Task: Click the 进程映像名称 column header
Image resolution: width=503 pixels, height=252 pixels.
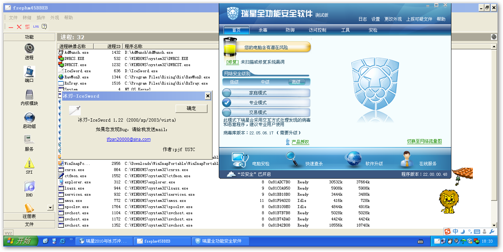Action: coord(76,46)
